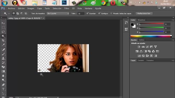Image resolution: width=175 pixels, height=98 pixels.
Task: Click the Toler. tolerance input field
Action: click(81, 14)
